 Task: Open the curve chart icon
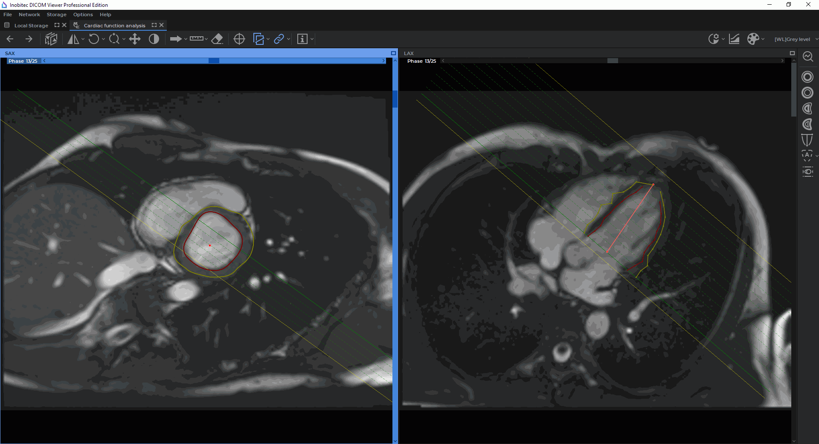734,39
